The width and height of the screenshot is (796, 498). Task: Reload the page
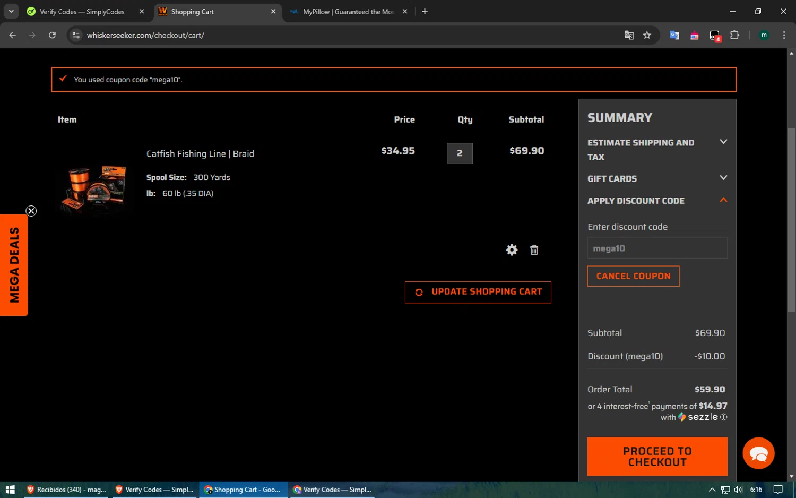point(52,35)
